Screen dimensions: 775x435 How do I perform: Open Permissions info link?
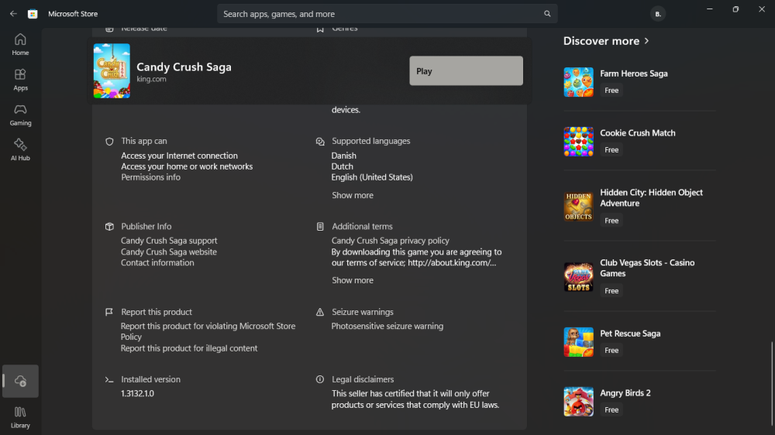click(151, 177)
